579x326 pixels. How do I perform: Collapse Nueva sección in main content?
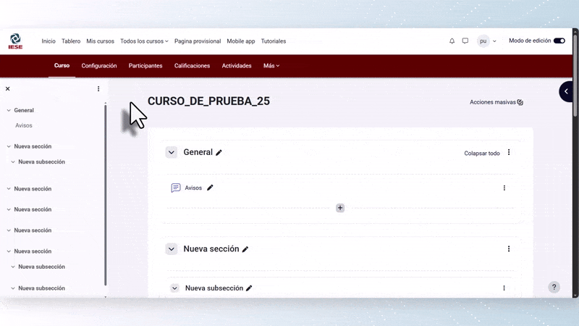(172, 249)
